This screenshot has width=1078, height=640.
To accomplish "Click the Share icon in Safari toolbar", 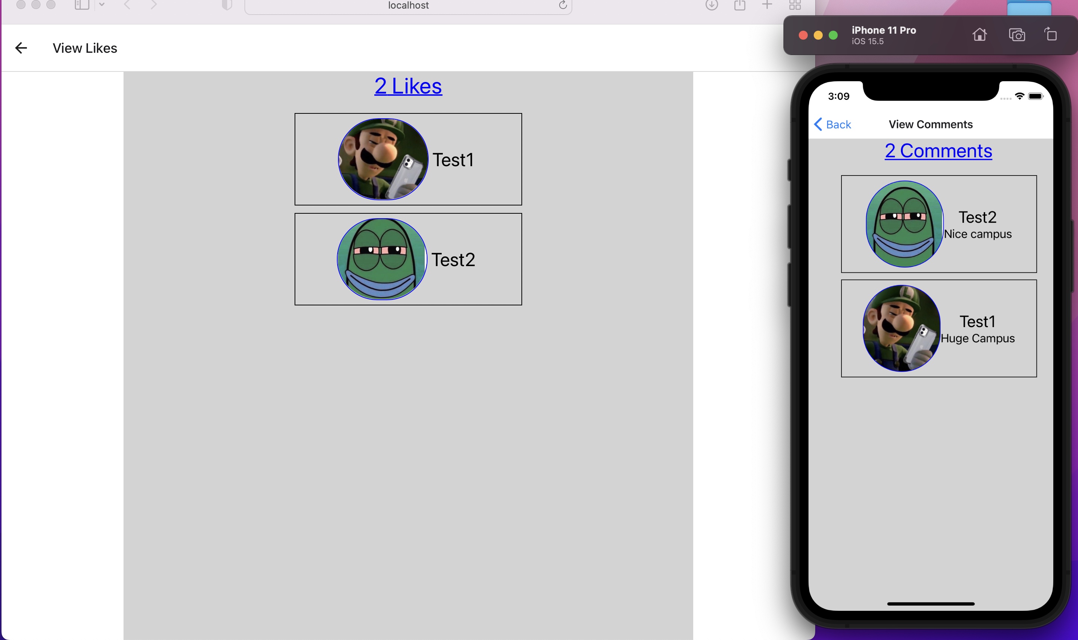I will pos(740,6).
